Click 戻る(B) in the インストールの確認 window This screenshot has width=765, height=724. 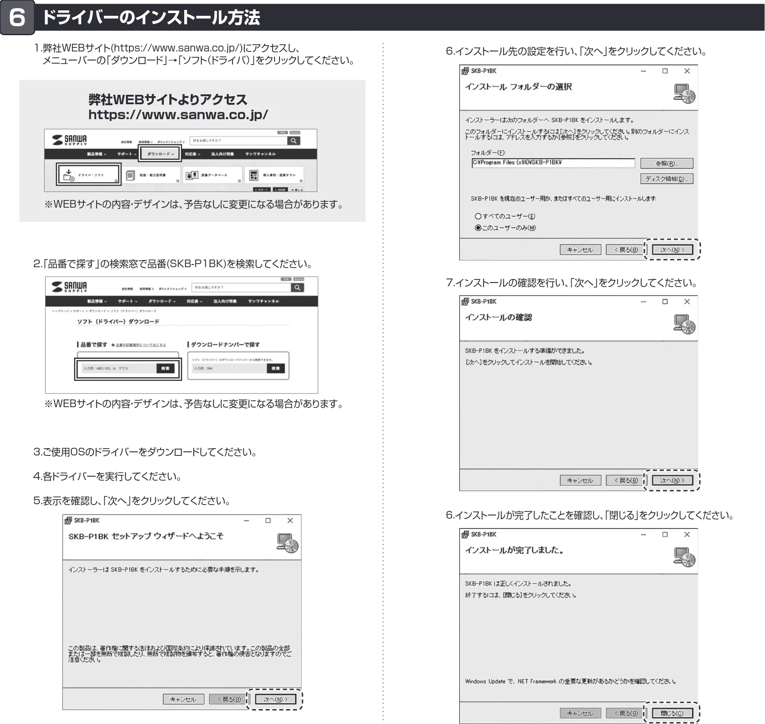coord(626,480)
